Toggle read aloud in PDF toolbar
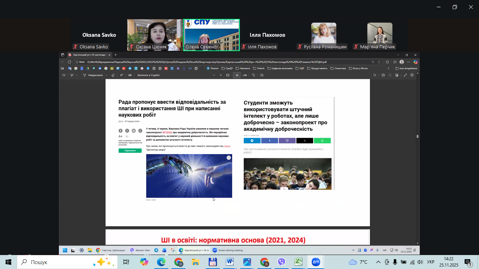This screenshot has width=479, height=269. [x=122, y=75]
